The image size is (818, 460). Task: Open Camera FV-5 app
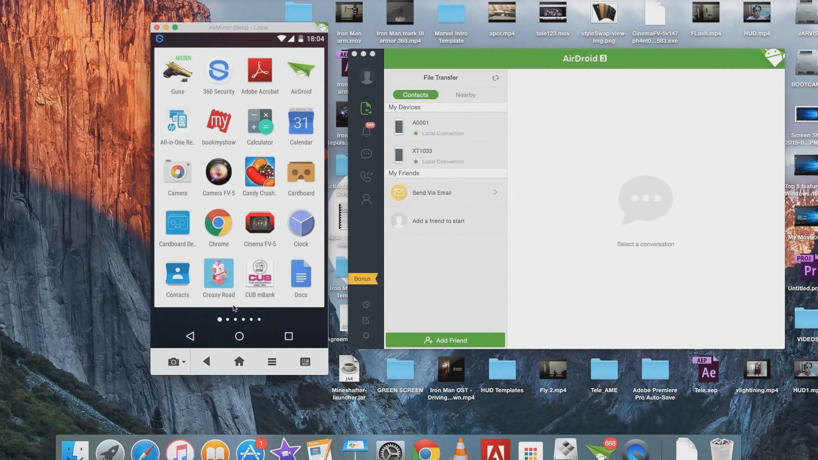coord(218,170)
